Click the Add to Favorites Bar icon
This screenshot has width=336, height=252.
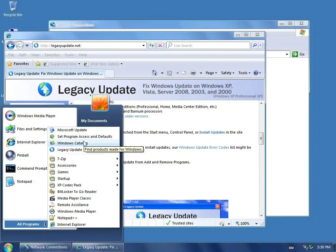(38, 64)
